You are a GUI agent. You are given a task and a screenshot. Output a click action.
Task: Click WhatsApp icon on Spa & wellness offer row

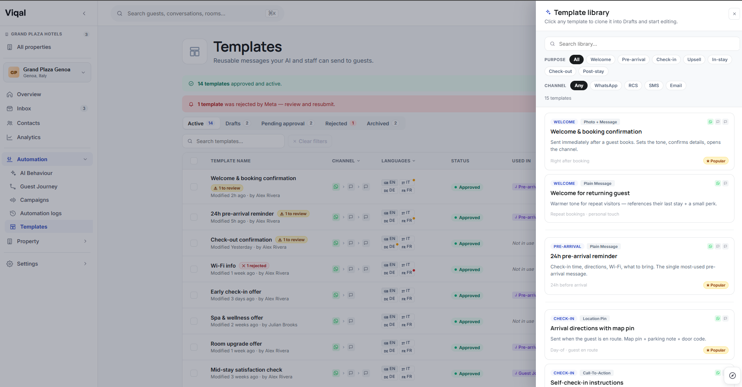pyautogui.click(x=336, y=321)
